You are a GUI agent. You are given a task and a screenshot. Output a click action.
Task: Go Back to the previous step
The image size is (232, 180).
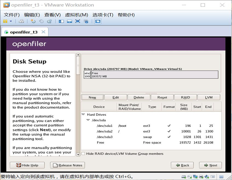point(182,165)
